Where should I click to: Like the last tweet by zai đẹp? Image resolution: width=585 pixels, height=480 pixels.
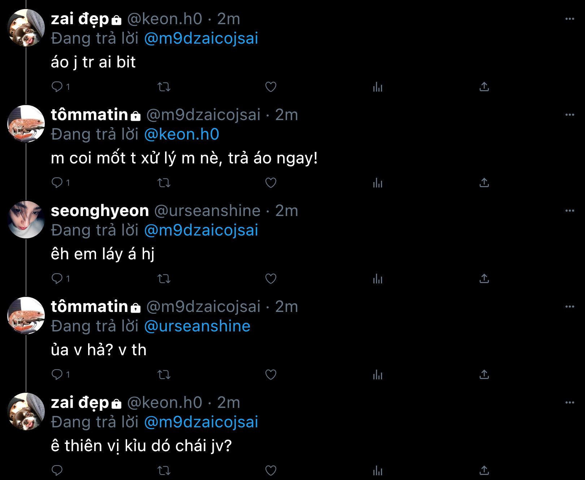[x=271, y=471]
